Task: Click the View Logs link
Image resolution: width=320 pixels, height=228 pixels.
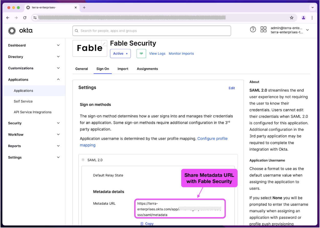Action: pyautogui.click(x=157, y=54)
